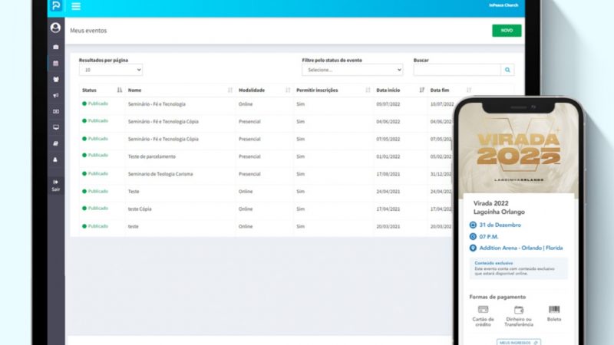Click the search magnifier icon button
The width and height of the screenshot is (614, 345).
point(507,70)
